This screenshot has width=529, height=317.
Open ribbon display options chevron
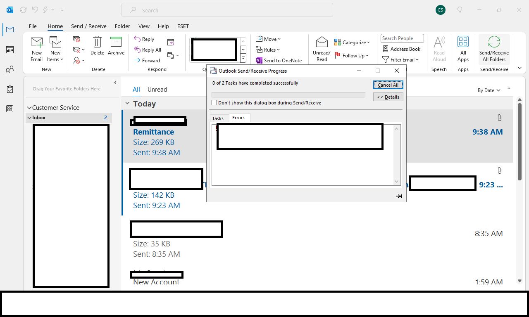[x=519, y=68]
